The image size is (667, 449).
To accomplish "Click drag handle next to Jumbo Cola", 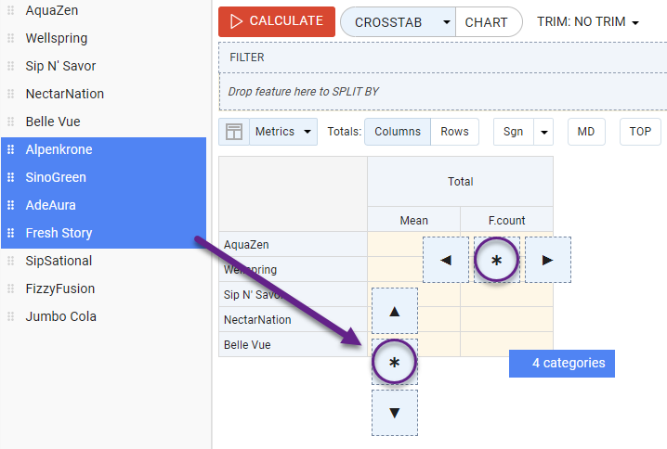I will [11, 316].
